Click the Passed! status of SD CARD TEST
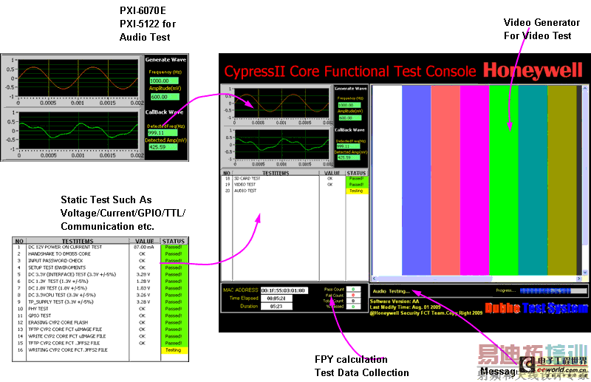 (357, 179)
